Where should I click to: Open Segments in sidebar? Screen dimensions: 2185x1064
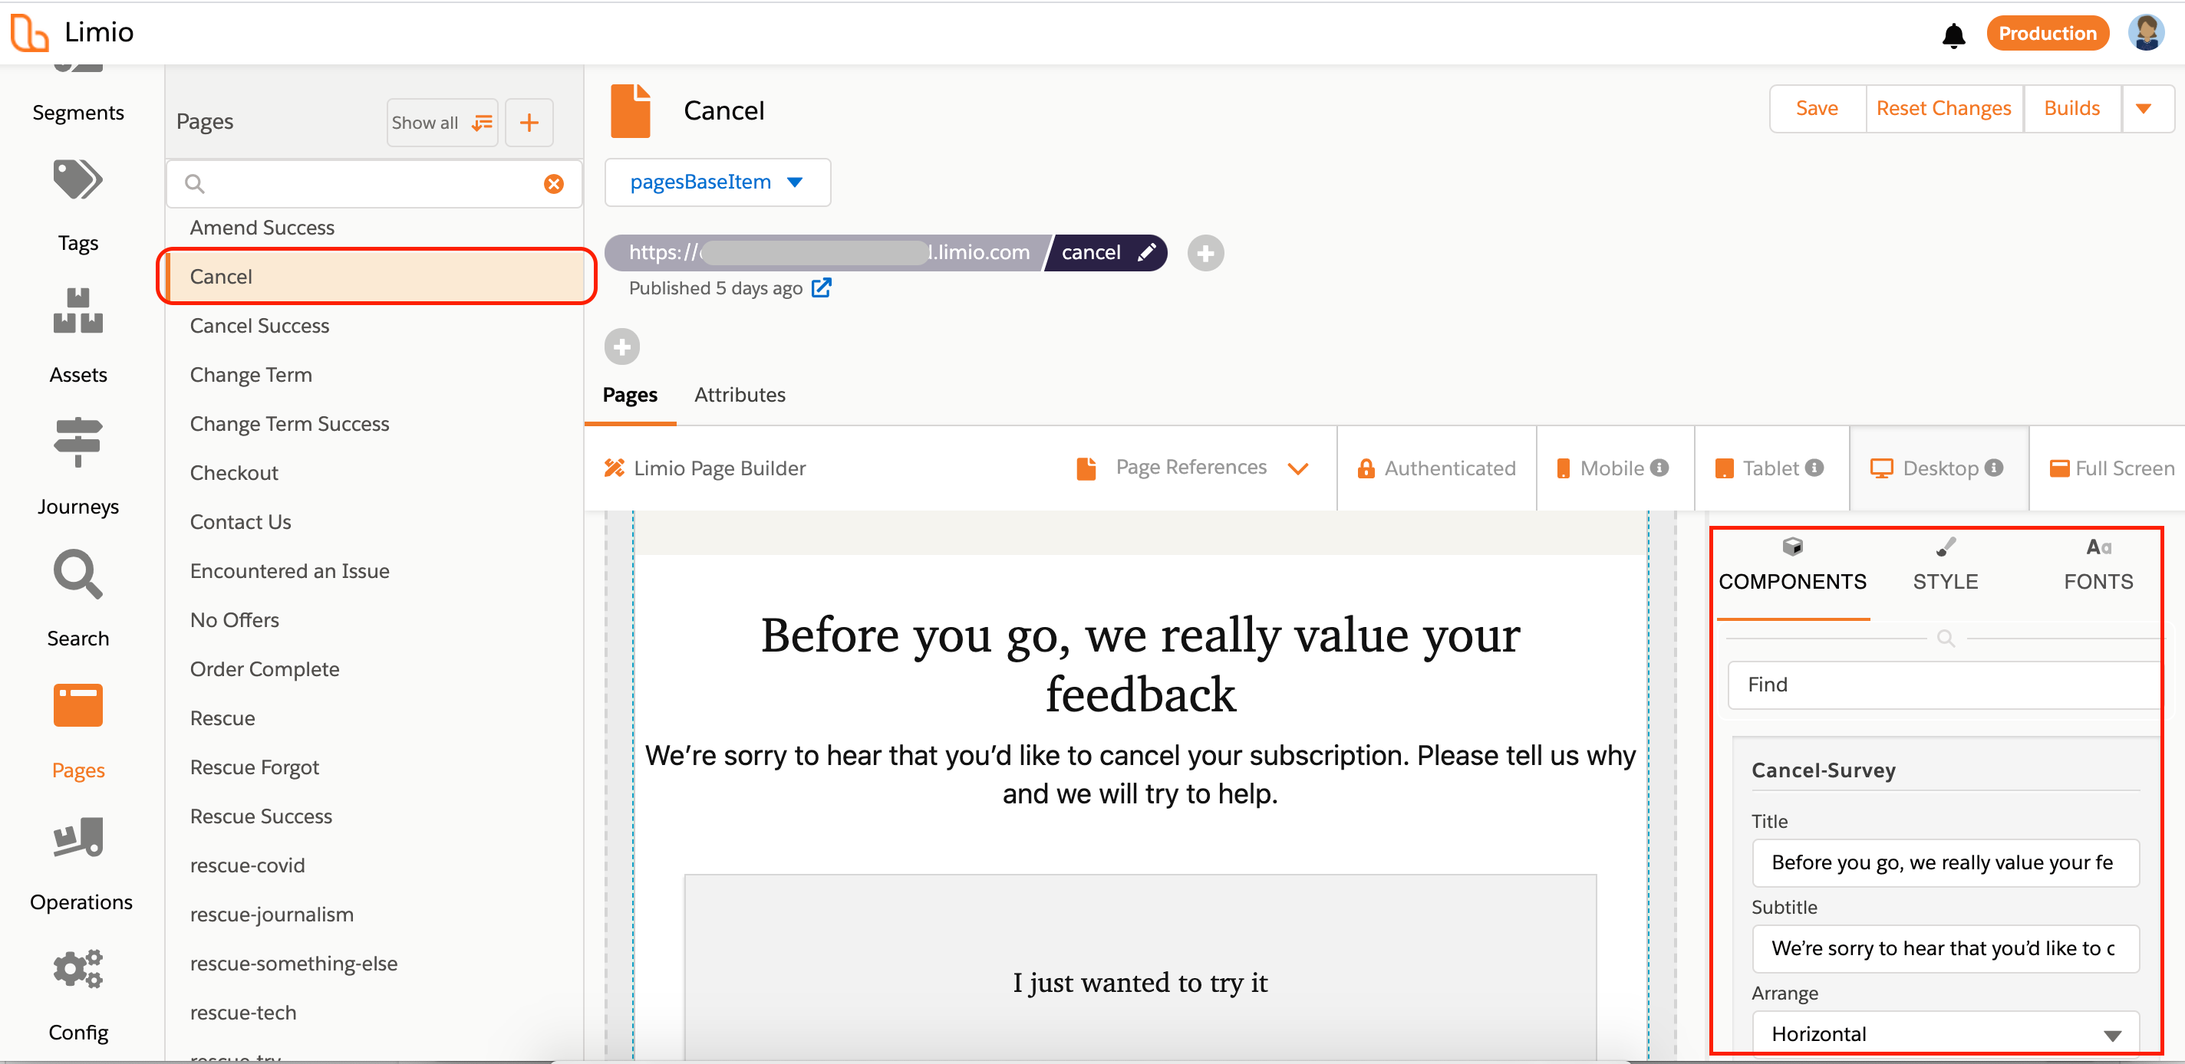point(78,113)
